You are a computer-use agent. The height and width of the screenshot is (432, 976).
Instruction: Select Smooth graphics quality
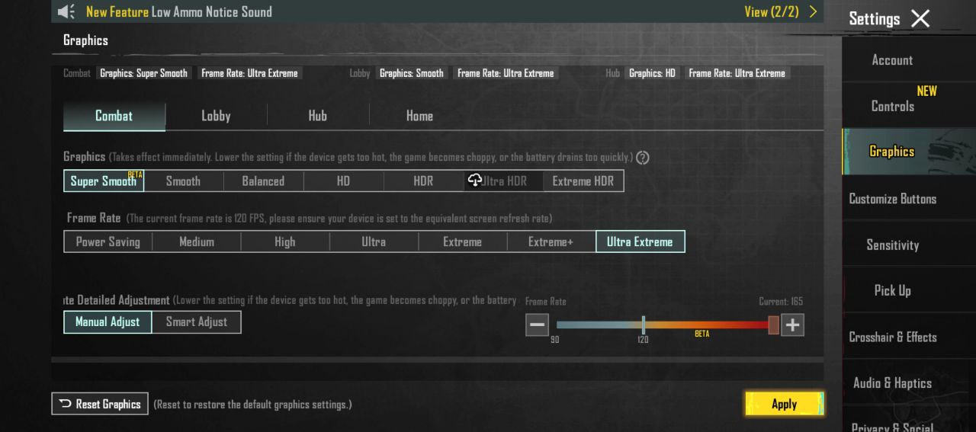pyautogui.click(x=184, y=181)
